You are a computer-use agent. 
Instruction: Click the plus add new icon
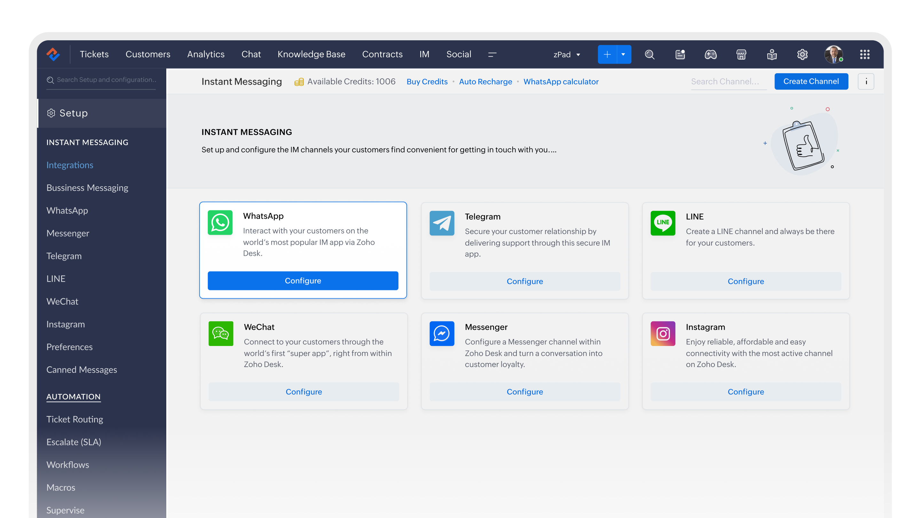[x=607, y=54]
